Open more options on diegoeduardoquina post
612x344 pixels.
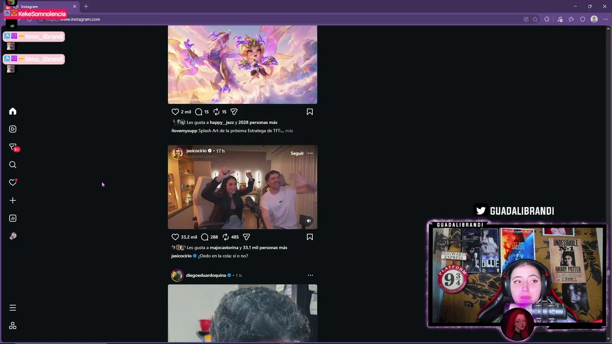310,275
